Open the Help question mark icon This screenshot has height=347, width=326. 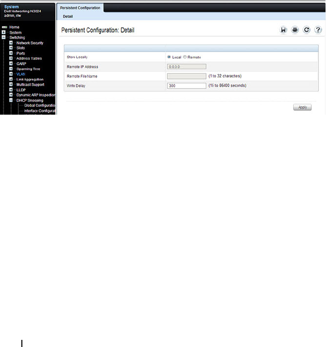tap(318, 30)
